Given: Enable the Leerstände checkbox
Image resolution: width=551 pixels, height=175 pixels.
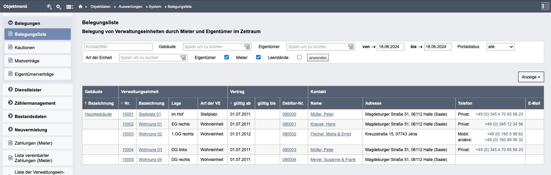Looking at the screenshot, I should (x=300, y=57).
